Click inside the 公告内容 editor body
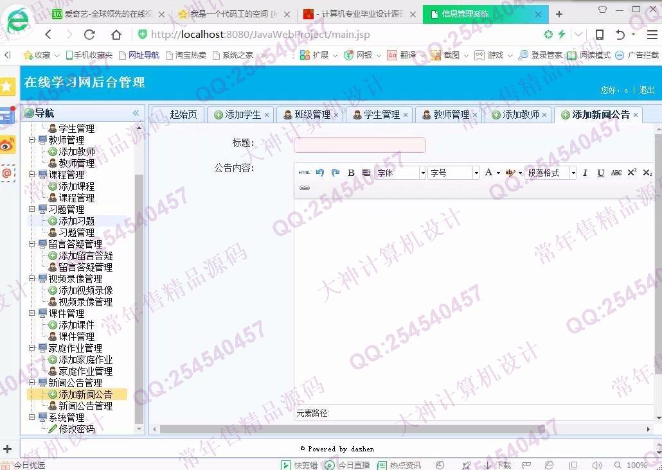 tap(474, 302)
